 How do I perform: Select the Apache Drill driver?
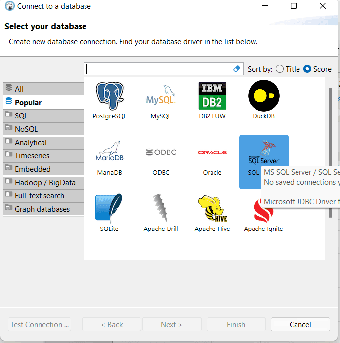click(161, 213)
